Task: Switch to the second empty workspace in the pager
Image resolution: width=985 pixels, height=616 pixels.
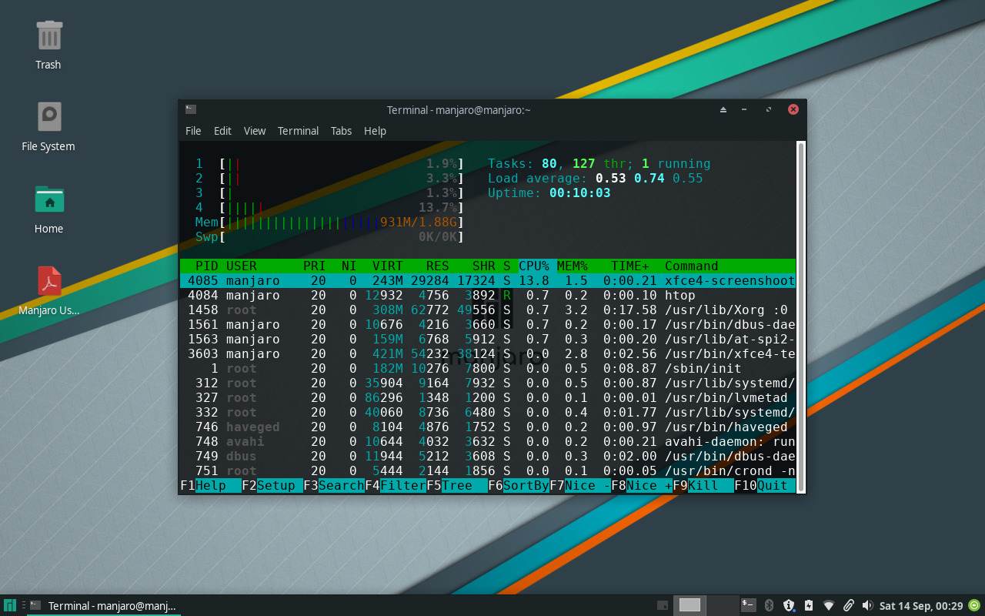Action: (x=723, y=605)
